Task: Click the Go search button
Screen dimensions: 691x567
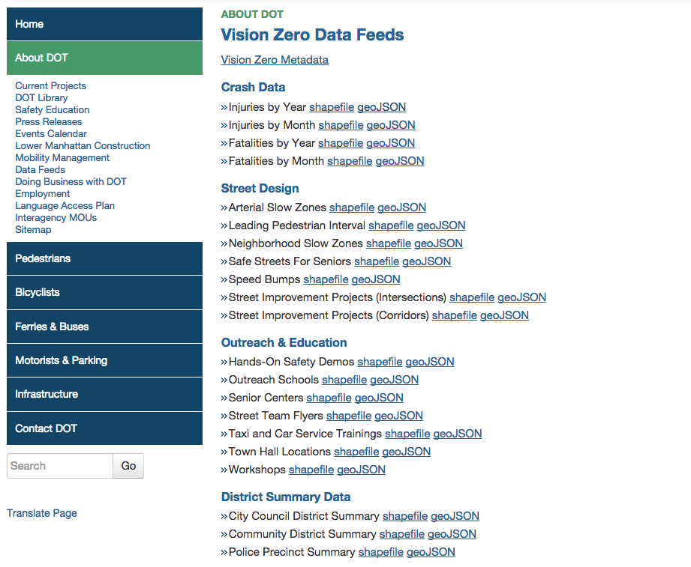Action: click(128, 466)
